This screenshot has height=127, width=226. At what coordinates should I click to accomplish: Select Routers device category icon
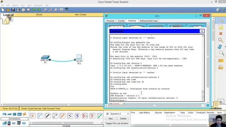[x=5, y=114]
